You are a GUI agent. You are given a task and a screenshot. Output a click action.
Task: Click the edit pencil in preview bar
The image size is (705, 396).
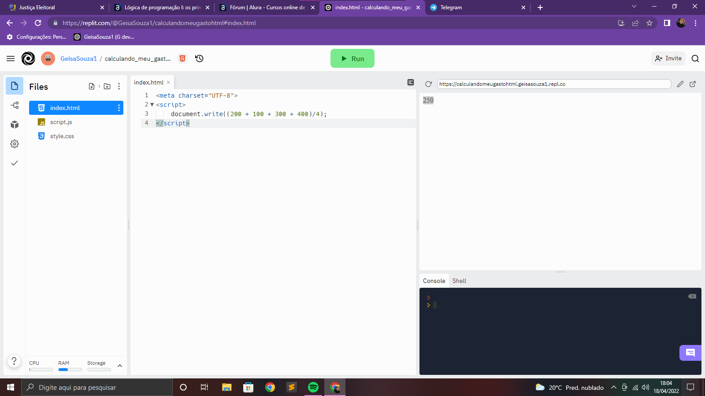coord(680,84)
